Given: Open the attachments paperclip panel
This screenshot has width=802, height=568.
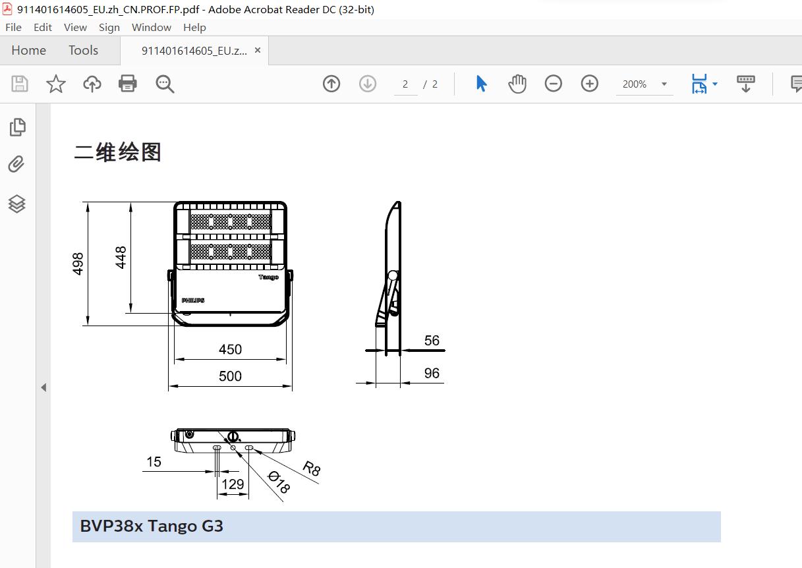Looking at the screenshot, I should coord(17,164).
